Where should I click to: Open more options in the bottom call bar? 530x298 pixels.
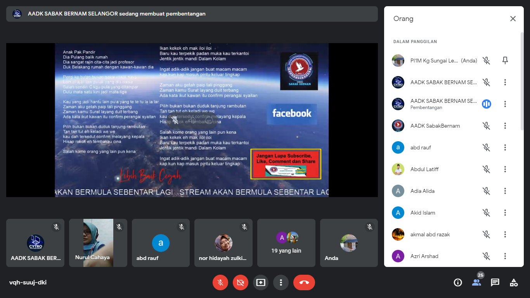click(x=281, y=282)
